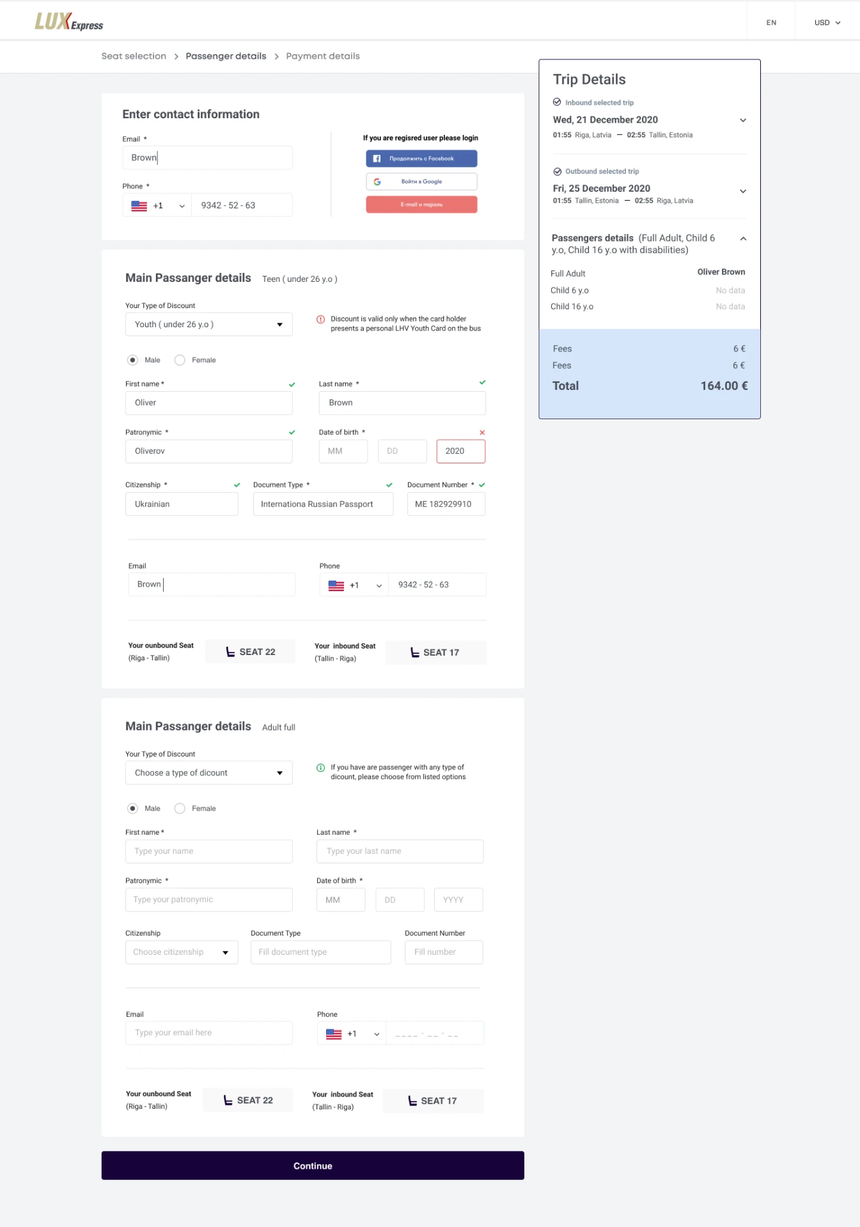
Task: Click the green checkmark above Citizenship Ukrainian
Action: (237, 485)
